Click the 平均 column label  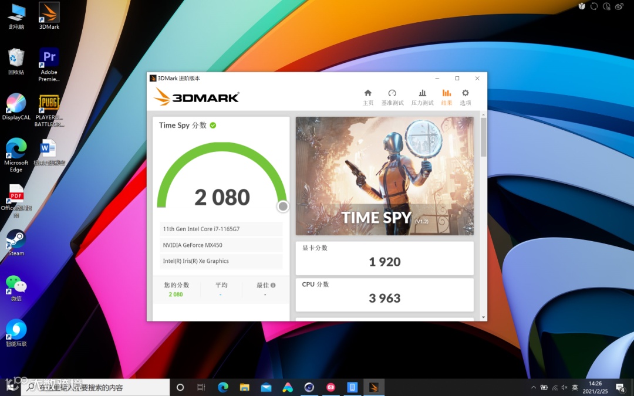(221, 285)
